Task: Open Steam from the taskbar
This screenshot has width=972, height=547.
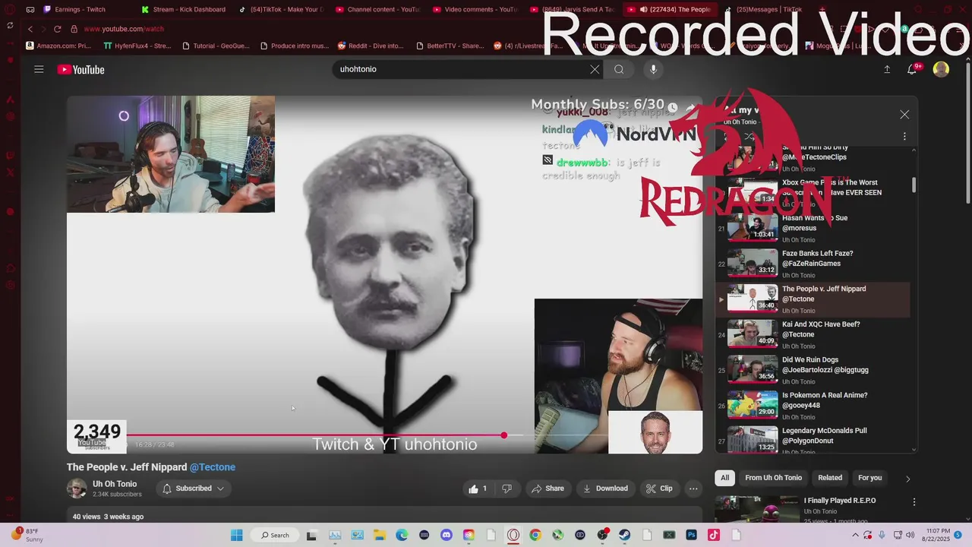Action: [625, 535]
